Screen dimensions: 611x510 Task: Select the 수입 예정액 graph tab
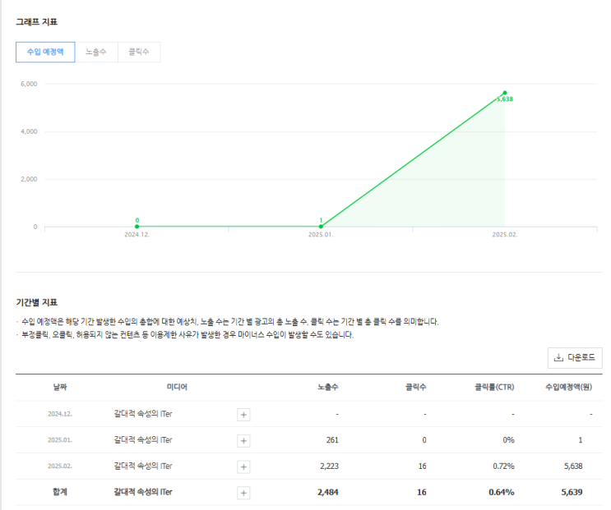click(45, 52)
